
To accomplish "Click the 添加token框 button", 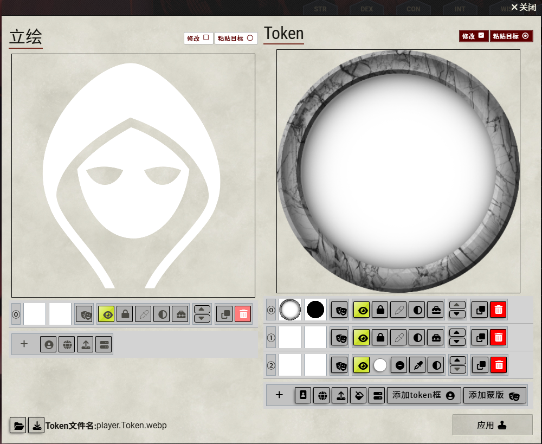I will tap(424, 395).
